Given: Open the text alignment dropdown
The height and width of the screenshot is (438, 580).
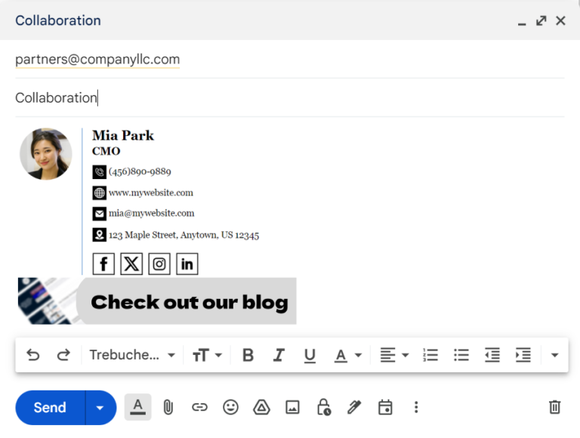Looking at the screenshot, I should (393, 355).
